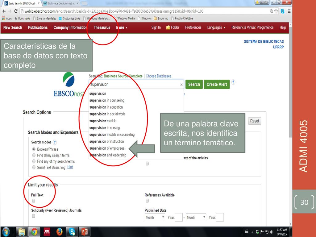
Task: Open Windows Media bookmark
Action: coord(124,18)
